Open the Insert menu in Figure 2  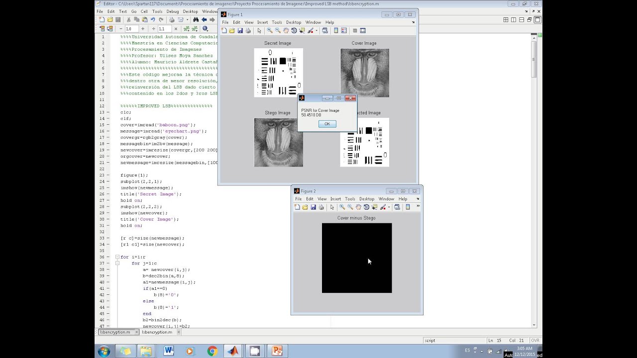(335, 199)
